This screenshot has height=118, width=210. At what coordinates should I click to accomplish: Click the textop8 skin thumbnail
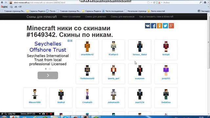pyautogui.click(x=166, y=47)
